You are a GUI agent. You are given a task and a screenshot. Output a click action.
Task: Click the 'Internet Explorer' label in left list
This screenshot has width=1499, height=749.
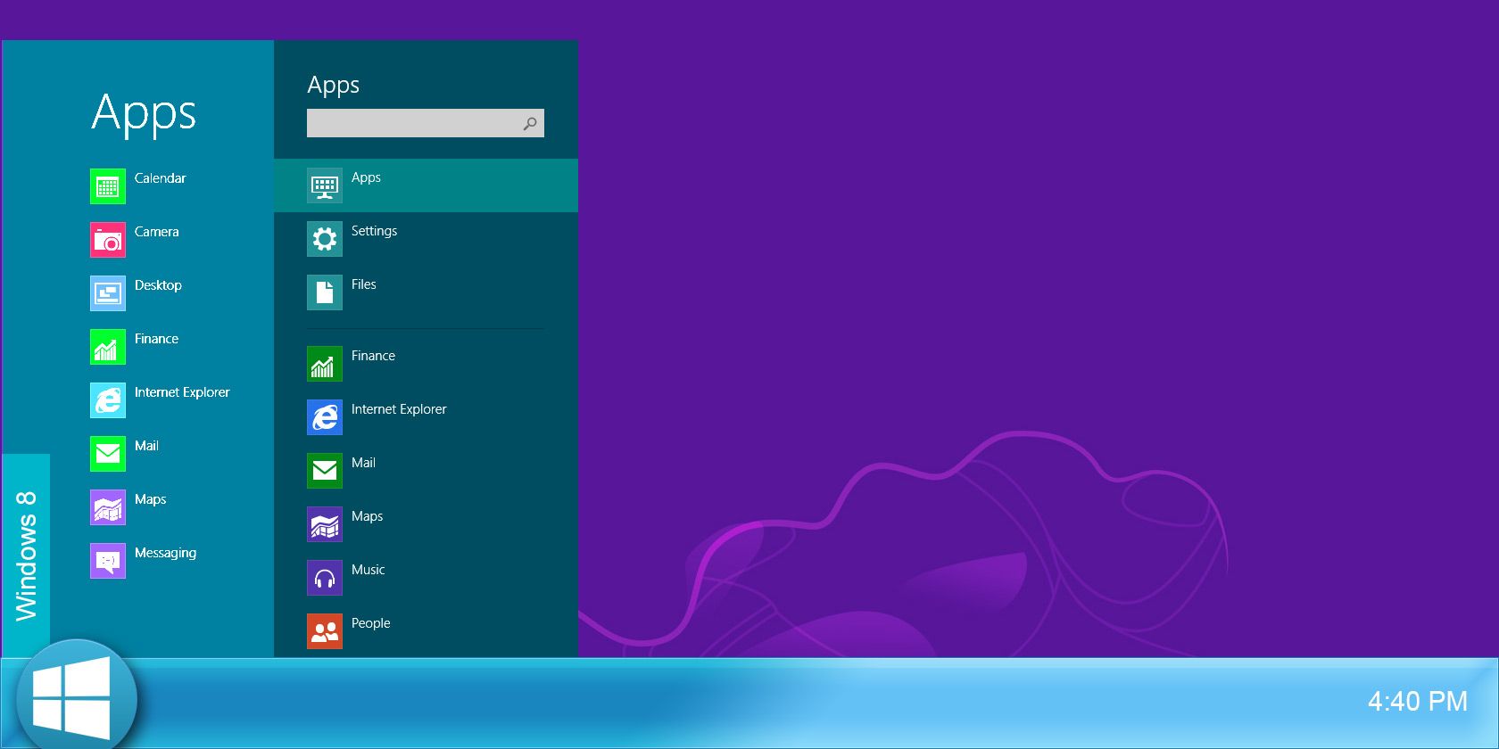coord(182,392)
